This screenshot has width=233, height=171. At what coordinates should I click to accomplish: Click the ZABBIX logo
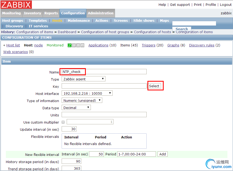pyautogui.click(x=16, y=5)
